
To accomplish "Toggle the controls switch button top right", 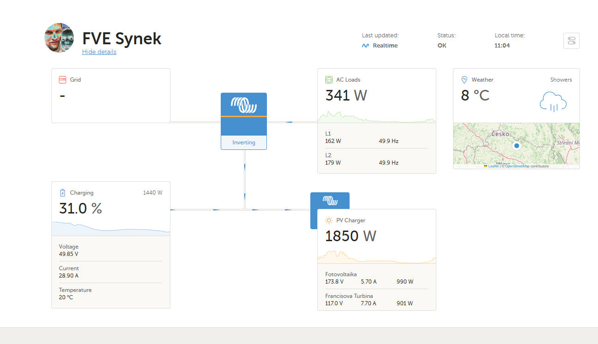I will [571, 41].
